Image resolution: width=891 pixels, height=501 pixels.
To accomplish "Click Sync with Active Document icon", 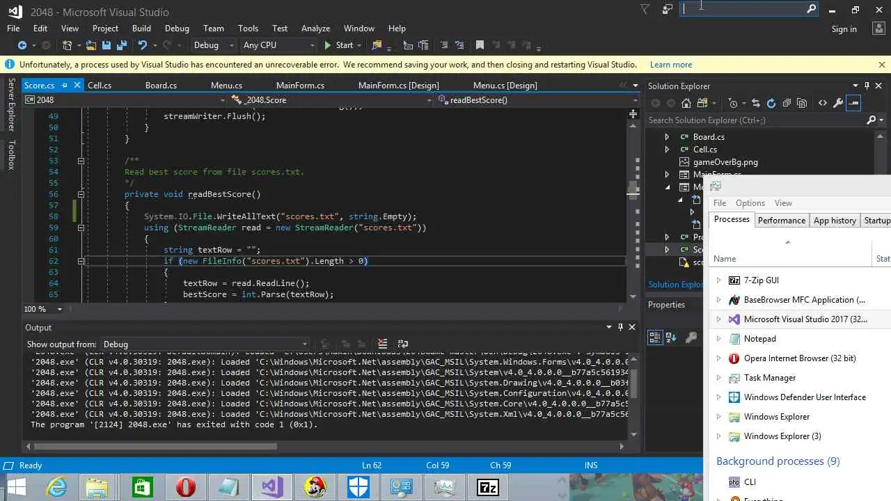I will click(x=756, y=103).
